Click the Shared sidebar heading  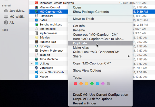coord(6,6)
